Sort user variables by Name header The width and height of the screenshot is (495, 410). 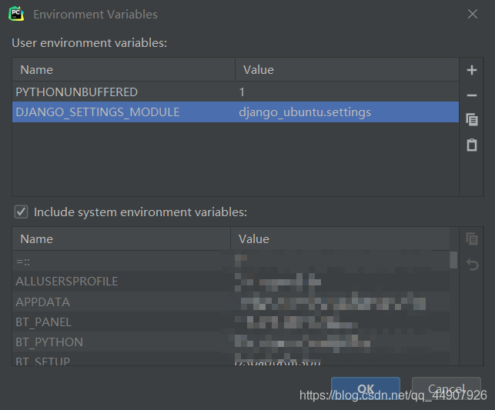123,69
